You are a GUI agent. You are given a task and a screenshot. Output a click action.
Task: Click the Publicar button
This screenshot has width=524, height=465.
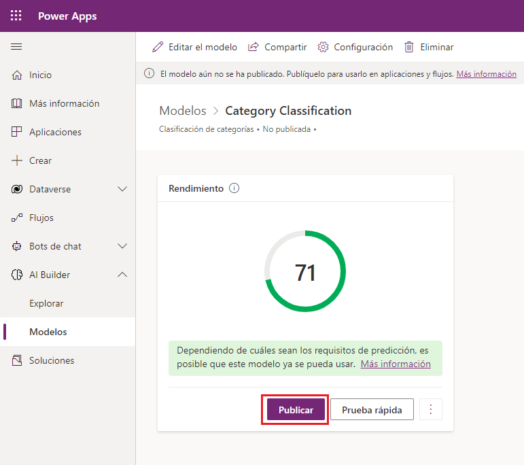[x=296, y=409]
